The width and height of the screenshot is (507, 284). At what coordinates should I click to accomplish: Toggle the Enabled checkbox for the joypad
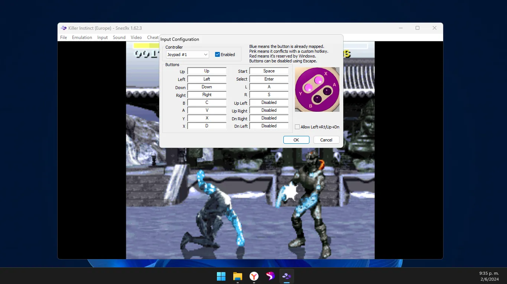pos(217,55)
